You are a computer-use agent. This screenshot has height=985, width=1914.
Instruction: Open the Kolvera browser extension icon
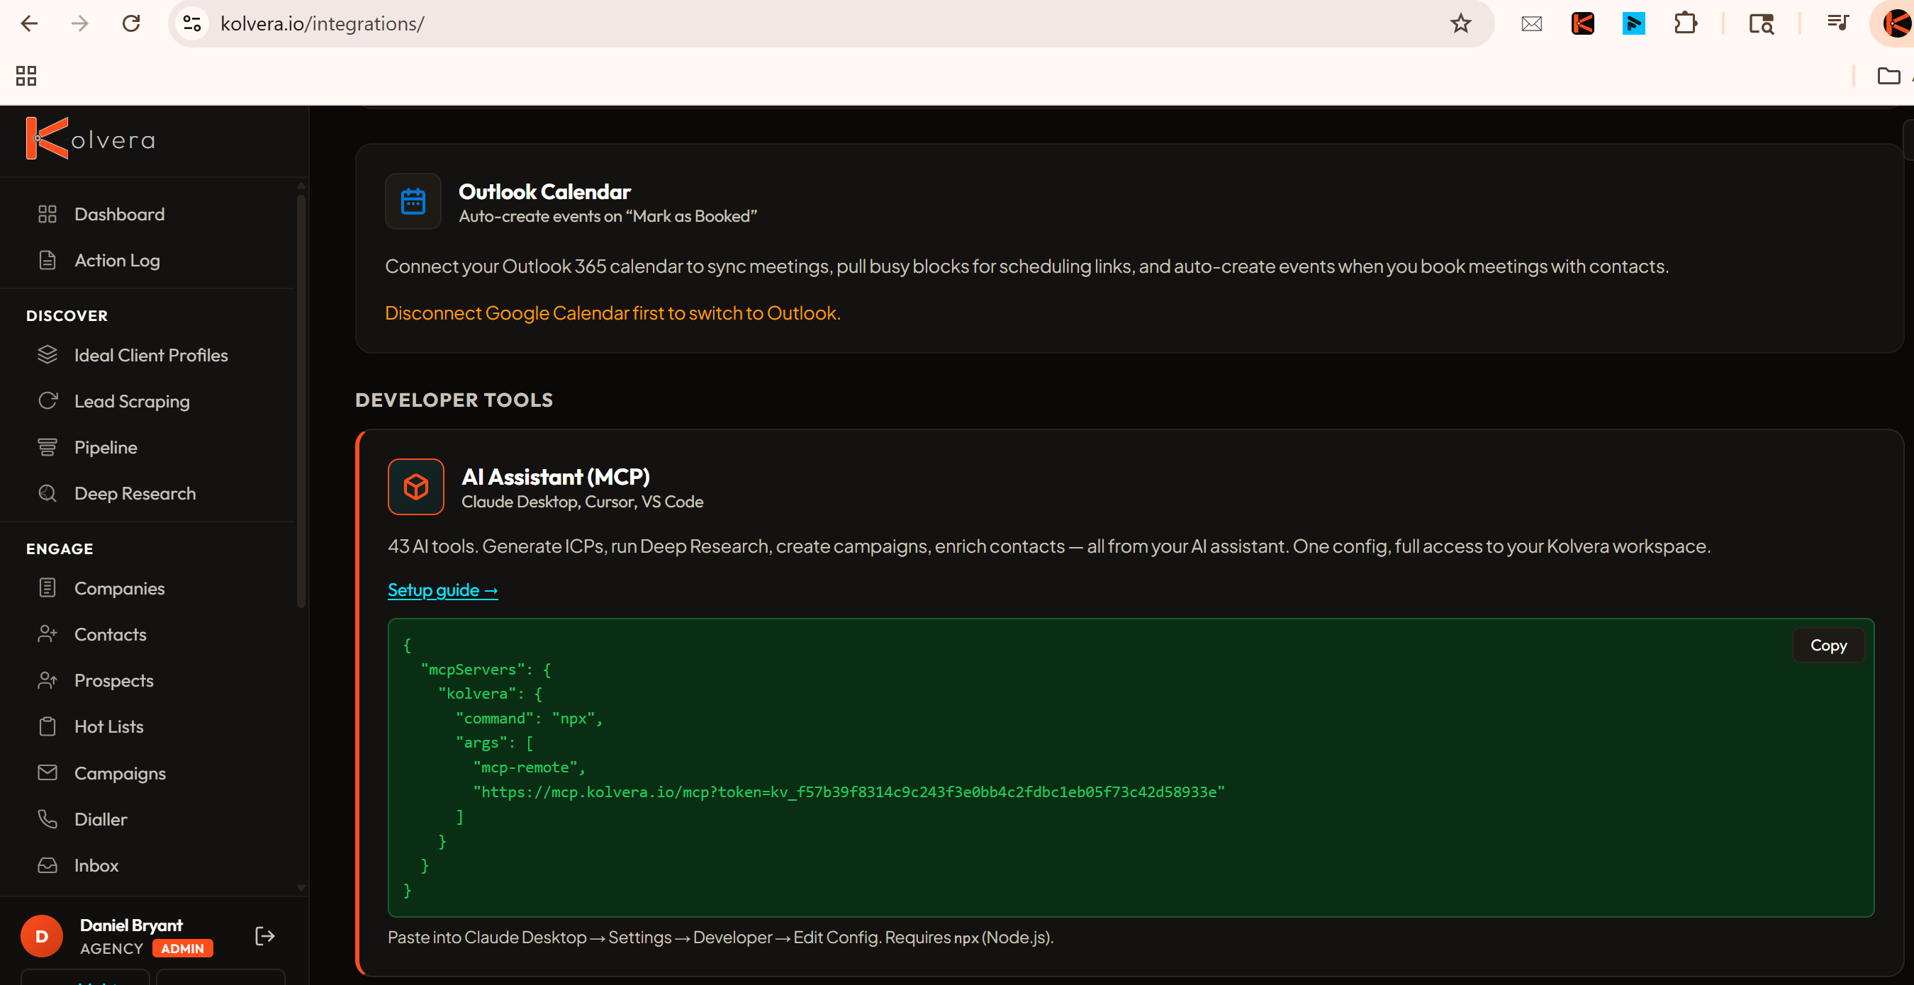1583,24
